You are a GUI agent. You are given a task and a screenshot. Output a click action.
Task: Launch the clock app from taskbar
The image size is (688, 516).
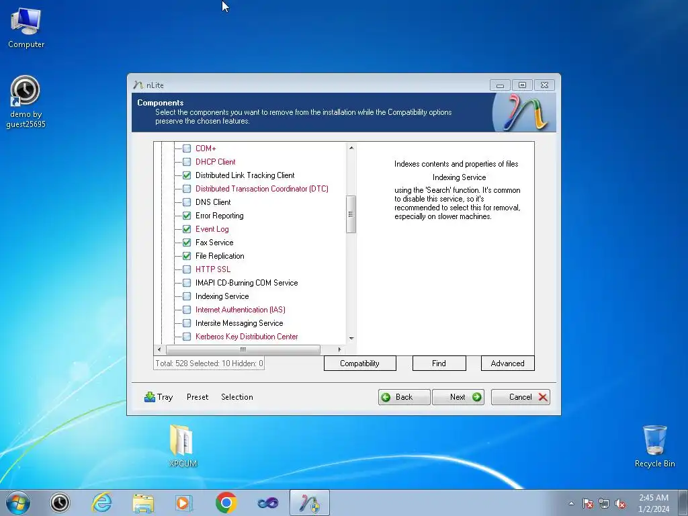60,503
